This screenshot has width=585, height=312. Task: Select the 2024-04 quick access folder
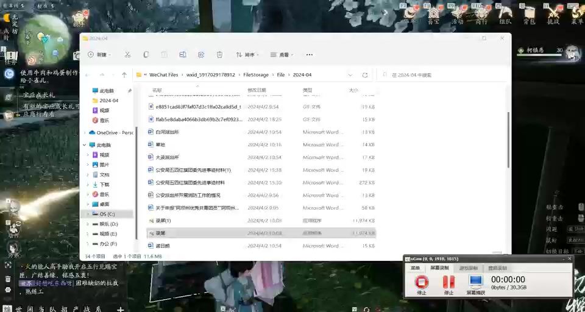click(x=108, y=101)
